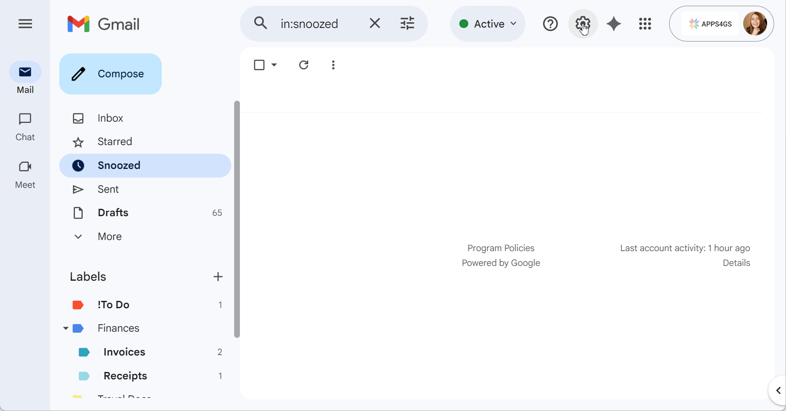The image size is (786, 411).
Task: Open Gmail Help
Action: tap(550, 23)
